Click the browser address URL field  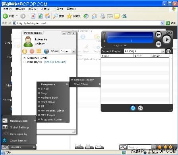coord(88,23)
